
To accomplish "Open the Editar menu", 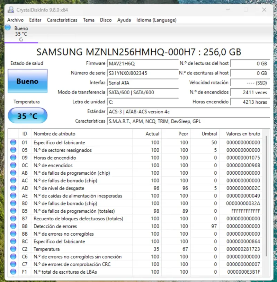I will (x=35, y=20).
